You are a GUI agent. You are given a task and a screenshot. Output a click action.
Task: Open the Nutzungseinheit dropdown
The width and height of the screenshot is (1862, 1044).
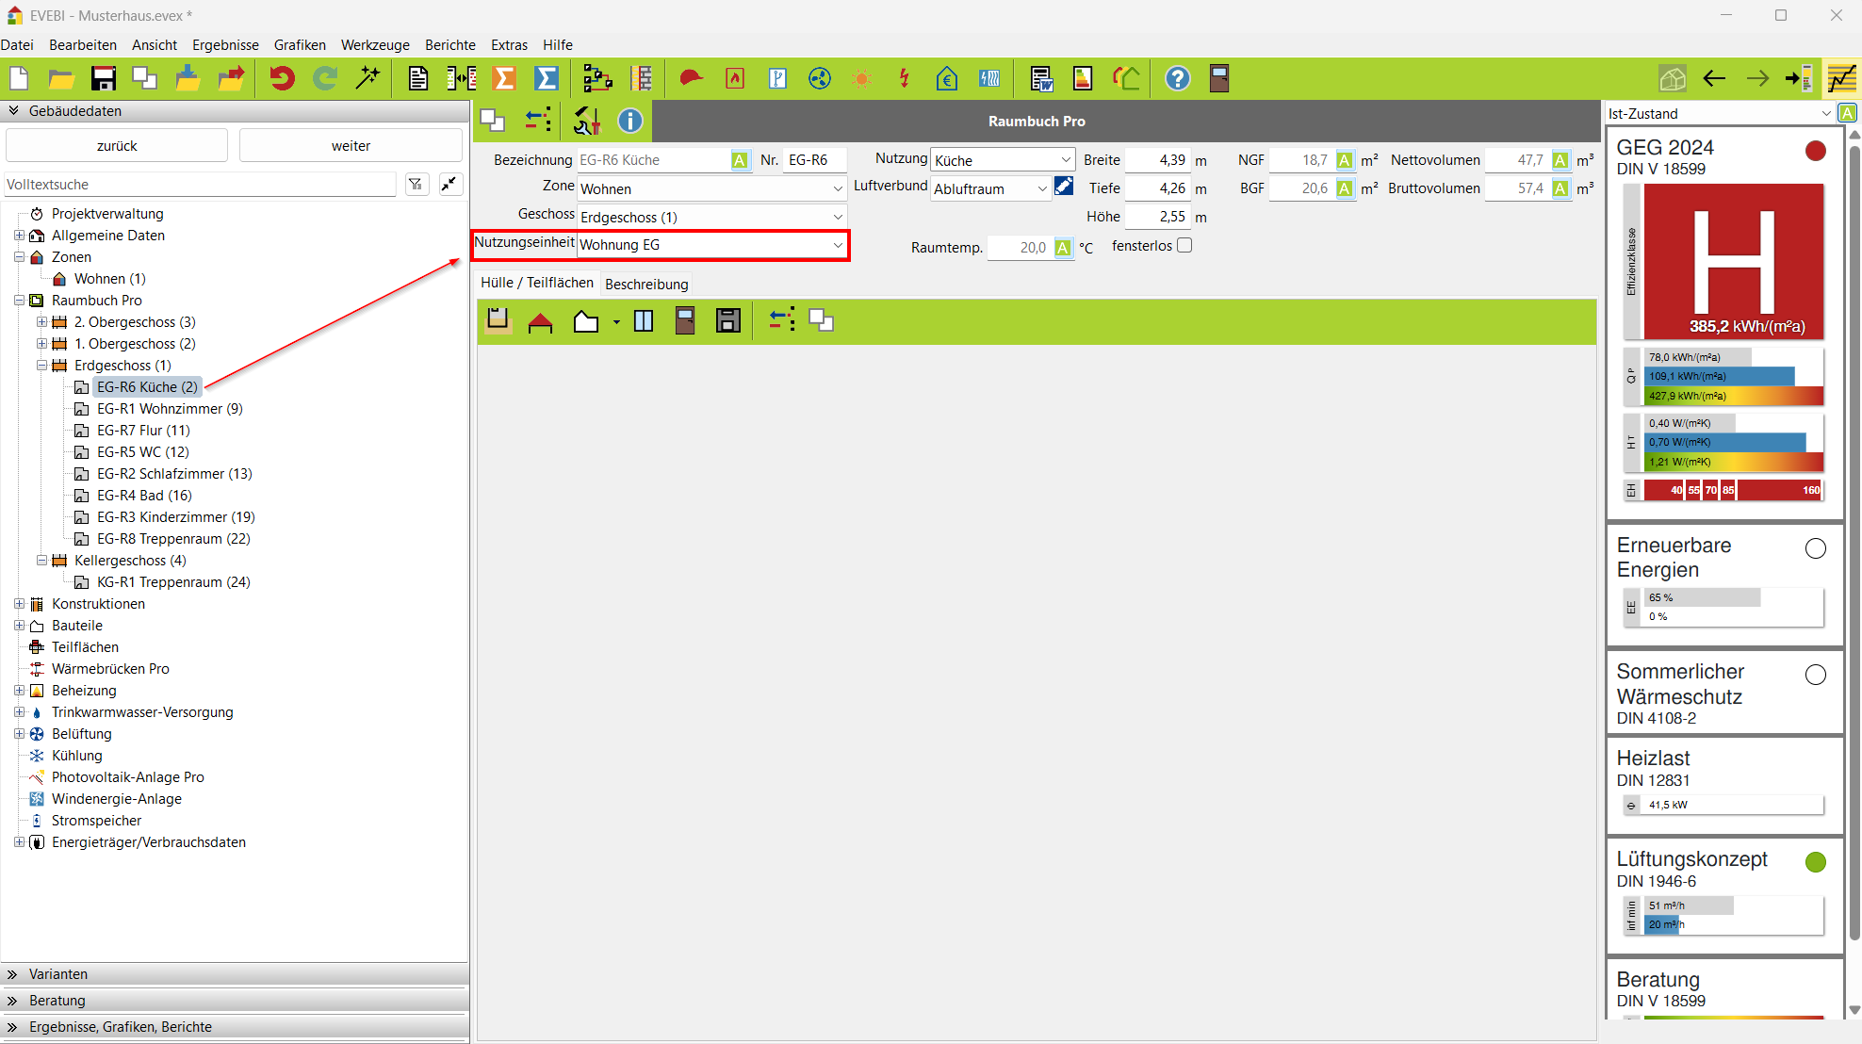coord(837,245)
